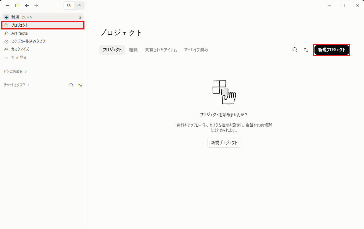Search projects with the magnifier icon

[x=295, y=50]
